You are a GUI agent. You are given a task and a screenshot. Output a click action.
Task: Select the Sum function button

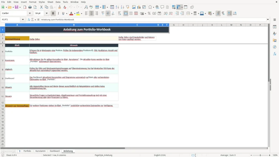point(32,20)
